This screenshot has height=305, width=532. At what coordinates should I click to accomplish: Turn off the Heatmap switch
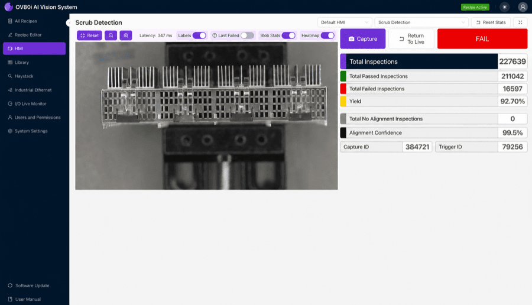tap(327, 35)
